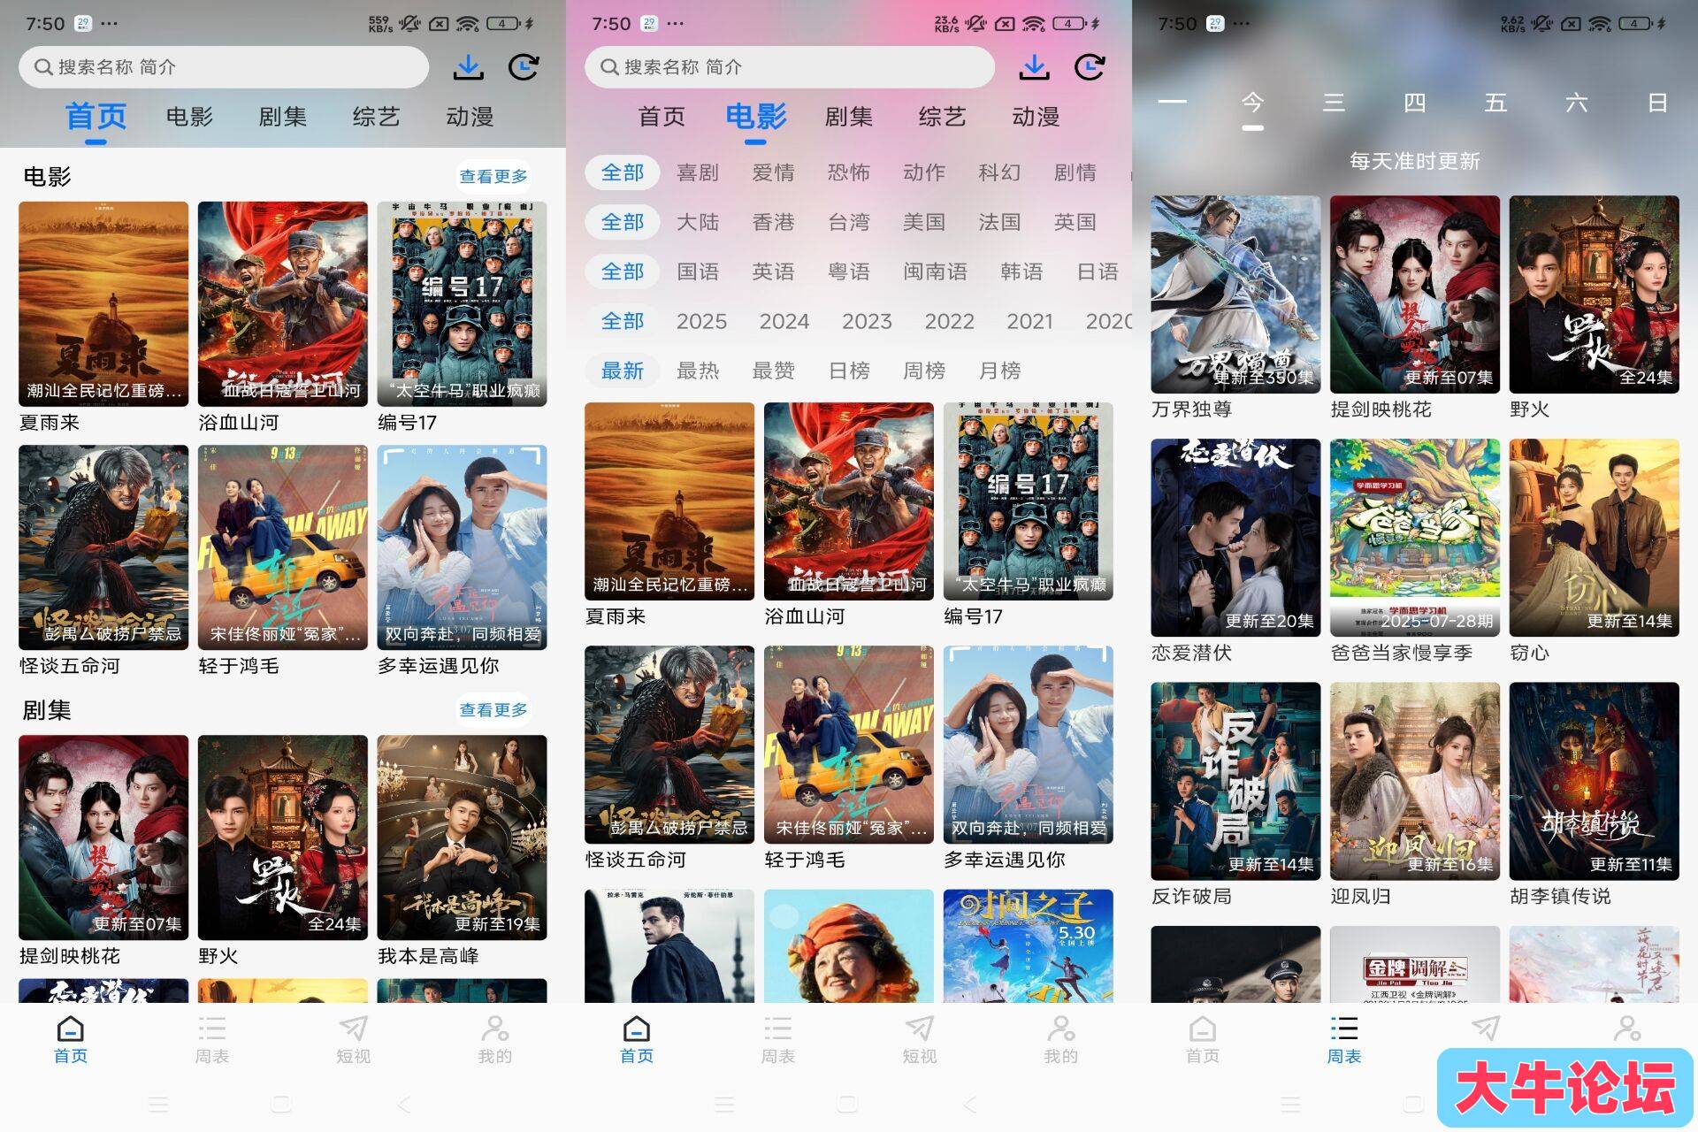The height and width of the screenshot is (1132, 1698).
Task: Tap 查看更多 beside 电影 section
Action: 493,177
